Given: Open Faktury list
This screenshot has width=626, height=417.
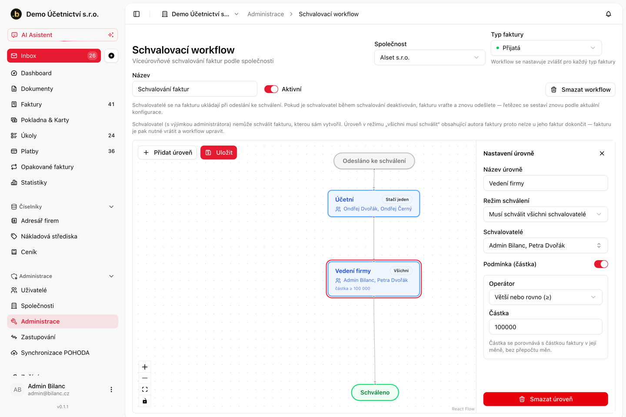Looking at the screenshot, I should click(63, 104).
